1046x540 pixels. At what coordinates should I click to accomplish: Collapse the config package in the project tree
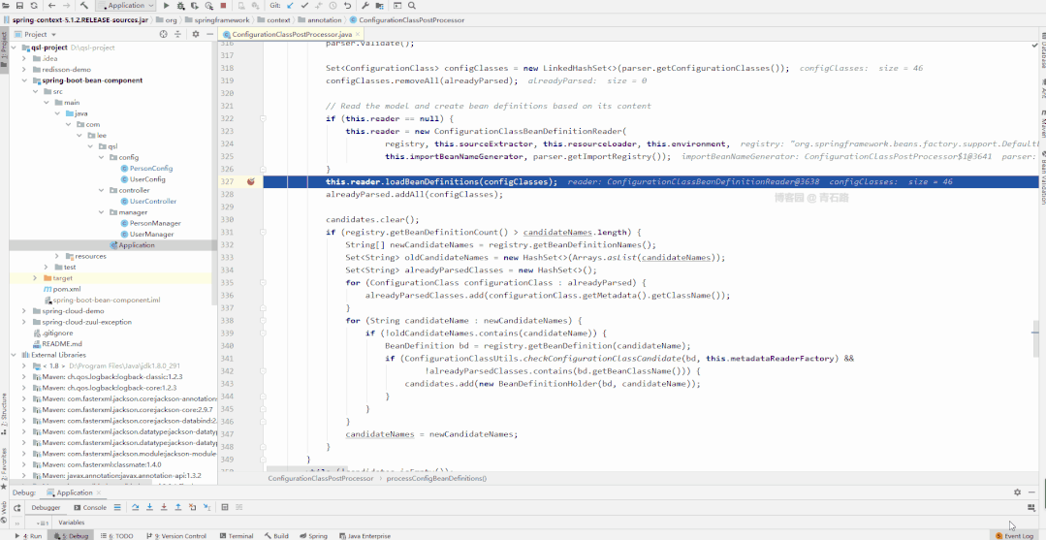(101, 157)
